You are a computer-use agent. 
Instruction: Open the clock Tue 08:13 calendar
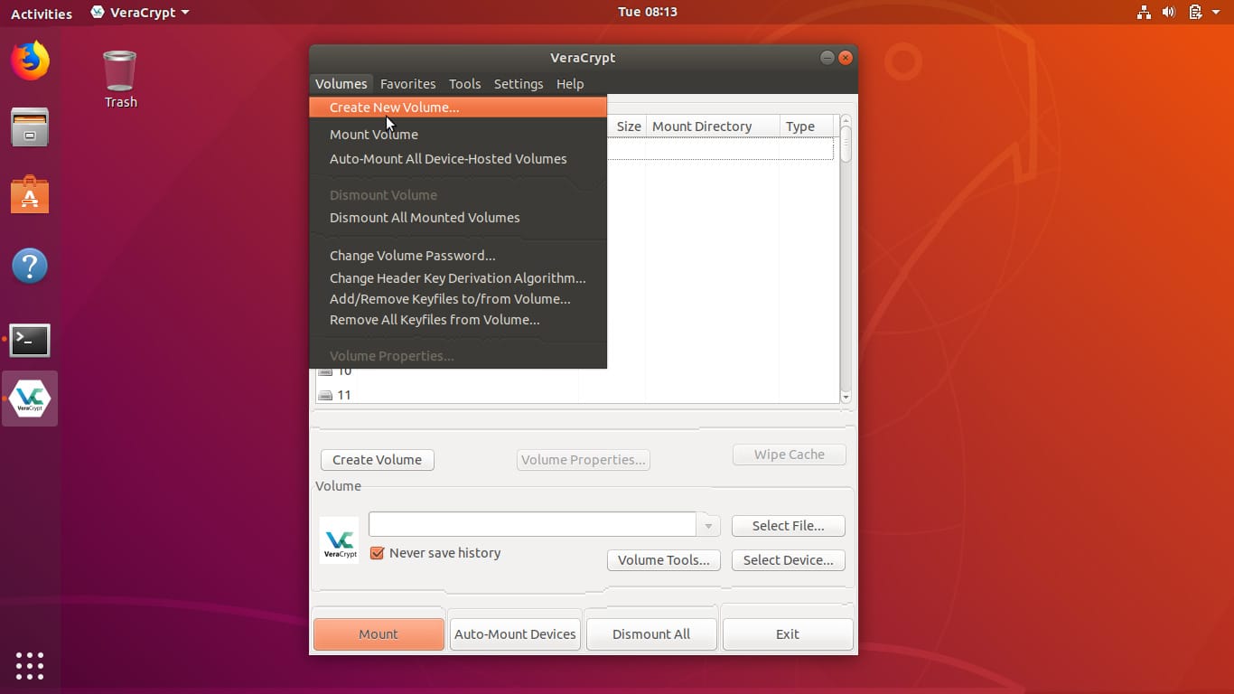(648, 12)
